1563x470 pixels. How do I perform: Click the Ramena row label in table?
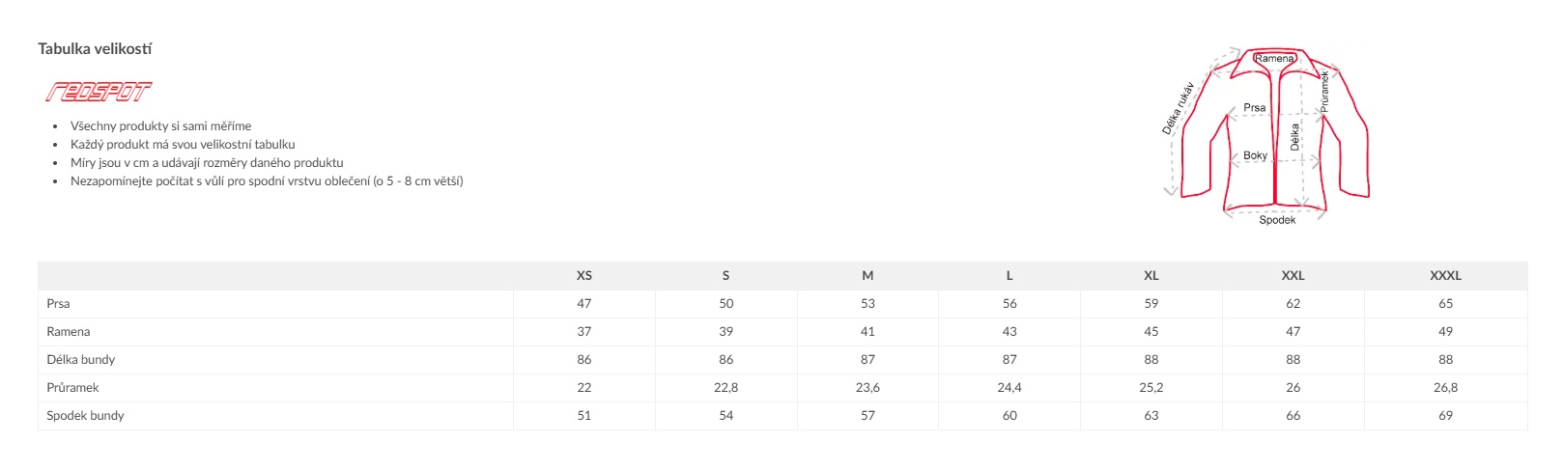click(69, 331)
